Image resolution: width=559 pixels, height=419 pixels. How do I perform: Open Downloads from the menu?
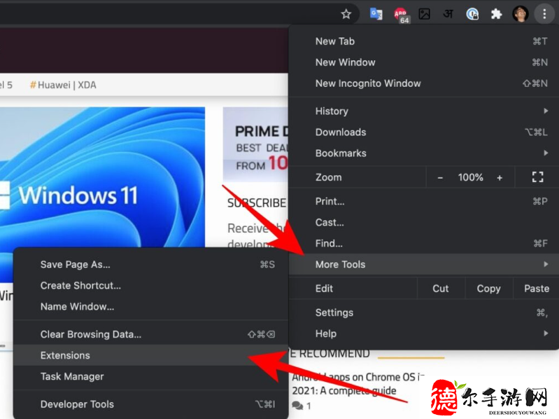[x=423, y=132]
